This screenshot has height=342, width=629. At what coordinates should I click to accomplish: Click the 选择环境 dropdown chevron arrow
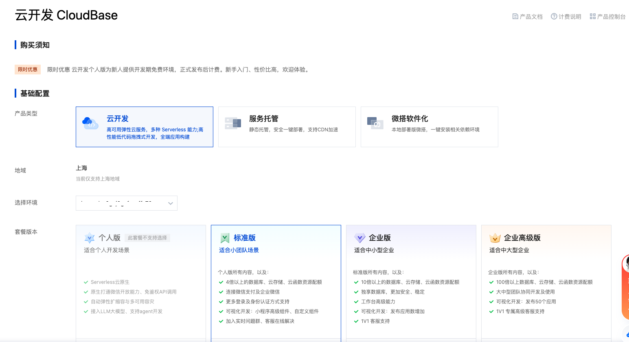click(x=171, y=203)
